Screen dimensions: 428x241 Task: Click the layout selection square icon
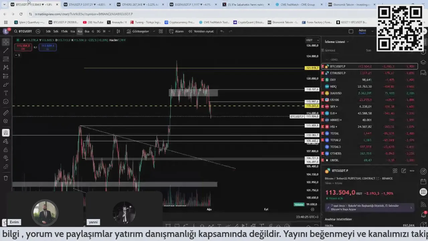(351, 31)
